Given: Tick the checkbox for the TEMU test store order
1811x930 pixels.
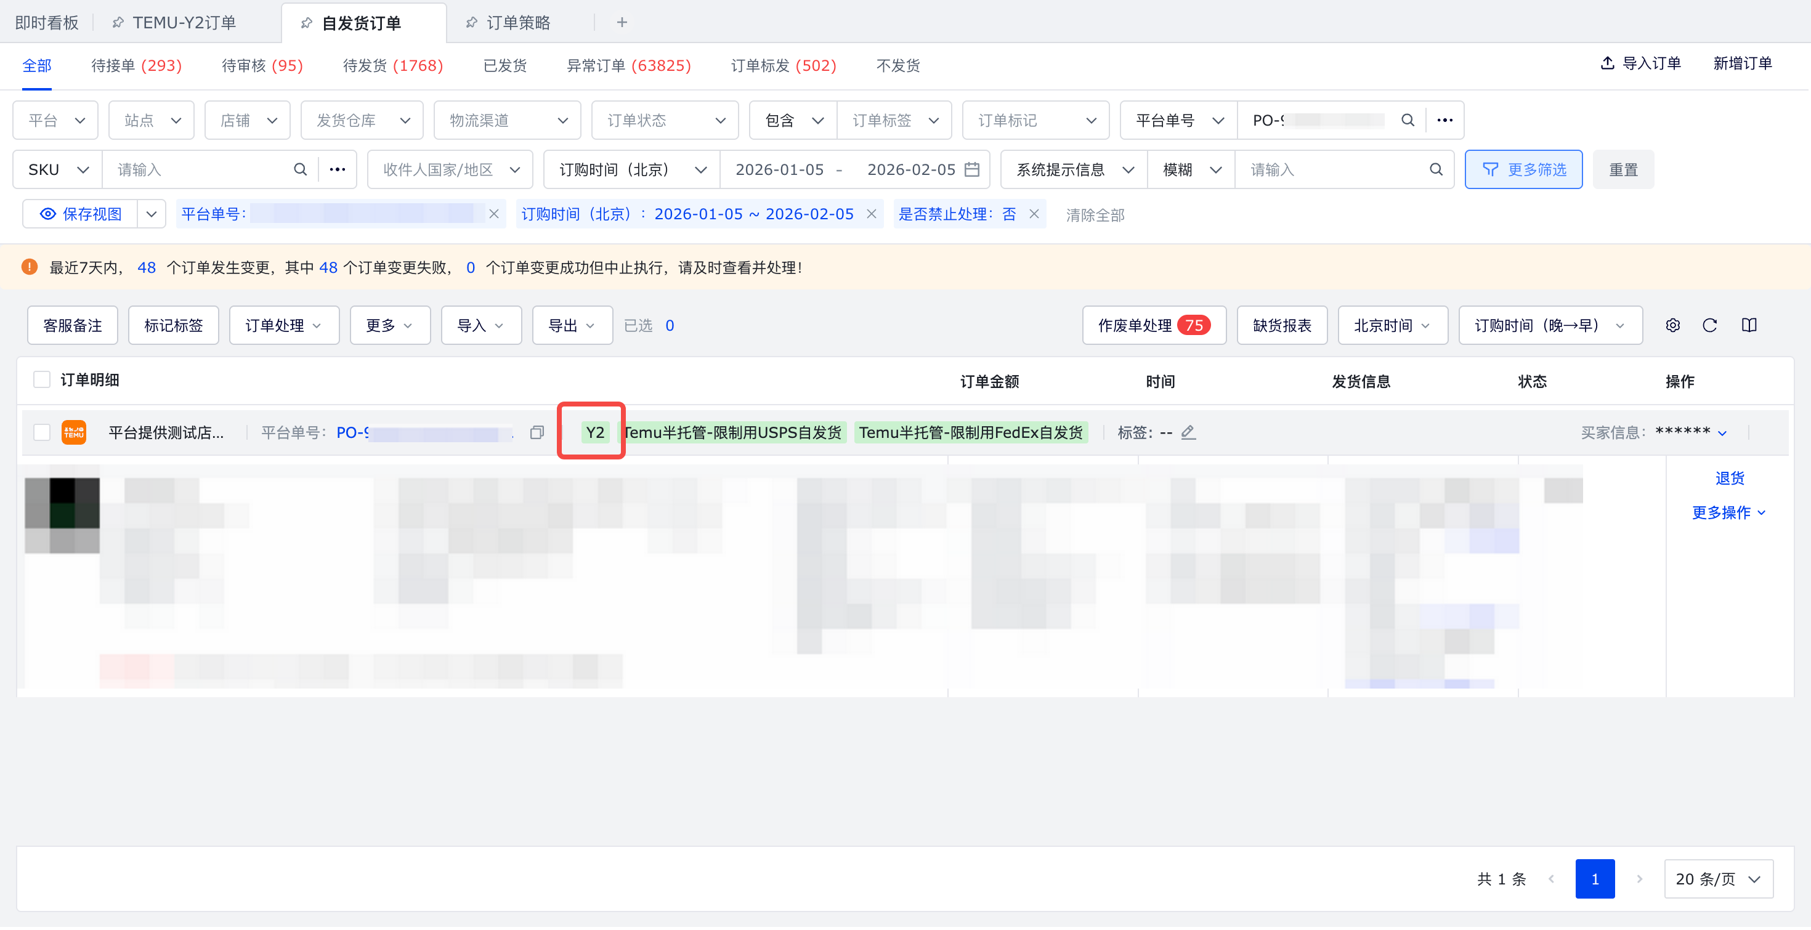Looking at the screenshot, I should 42,433.
